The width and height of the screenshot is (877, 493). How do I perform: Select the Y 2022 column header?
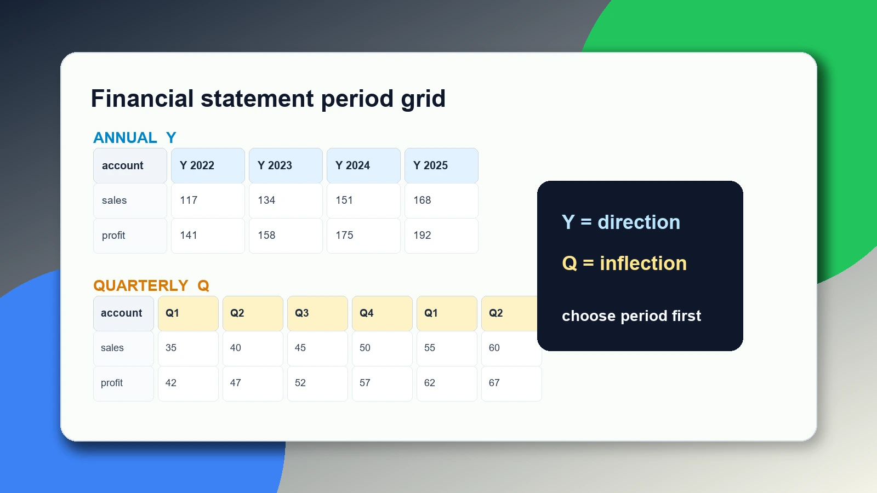(208, 165)
